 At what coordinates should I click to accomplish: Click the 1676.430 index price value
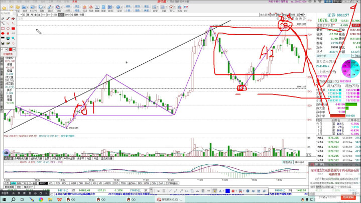[327, 21]
